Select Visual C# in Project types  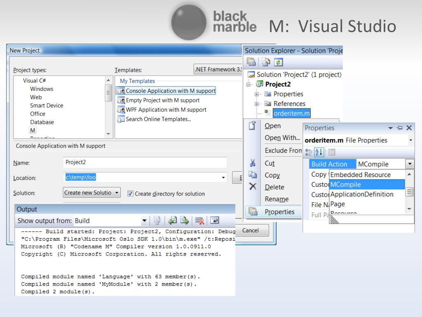point(35,80)
